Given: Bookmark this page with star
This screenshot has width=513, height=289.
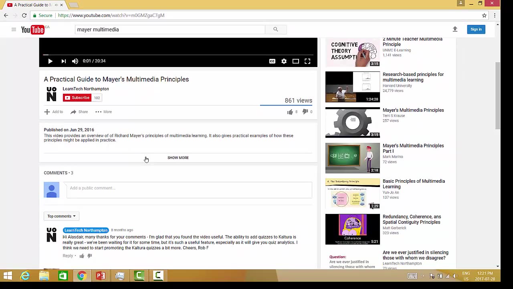Looking at the screenshot, I should point(484,15).
